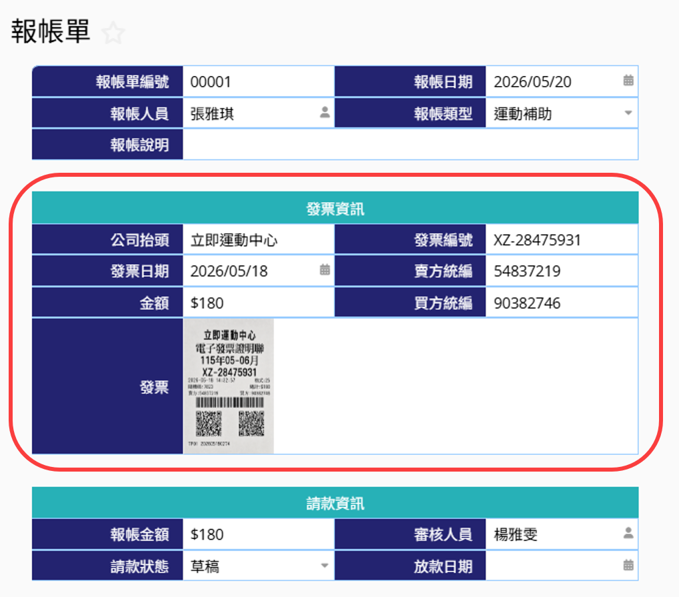679x597 pixels.
Task: Open calendar picker for 報帳日期
Action: pyautogui.click(x=628, y=80)
